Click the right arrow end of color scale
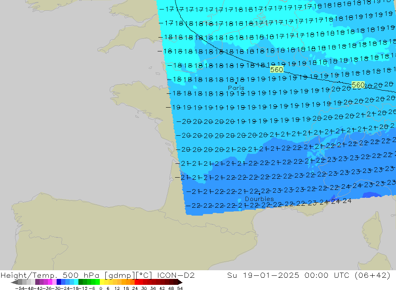Screen dimensions: 396x290 [x=179, y=282]
